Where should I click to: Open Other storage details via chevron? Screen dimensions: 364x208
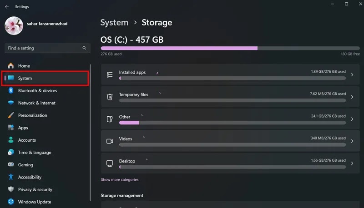pos(352,119)
